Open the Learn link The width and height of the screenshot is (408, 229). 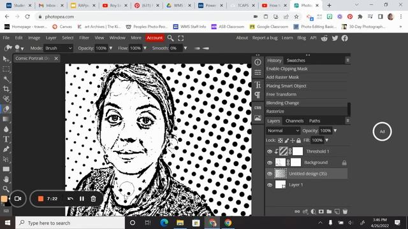[x=287, y=38]
